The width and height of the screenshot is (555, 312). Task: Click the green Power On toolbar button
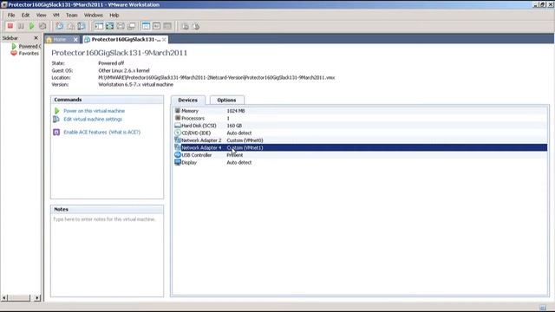click(31, 26)
